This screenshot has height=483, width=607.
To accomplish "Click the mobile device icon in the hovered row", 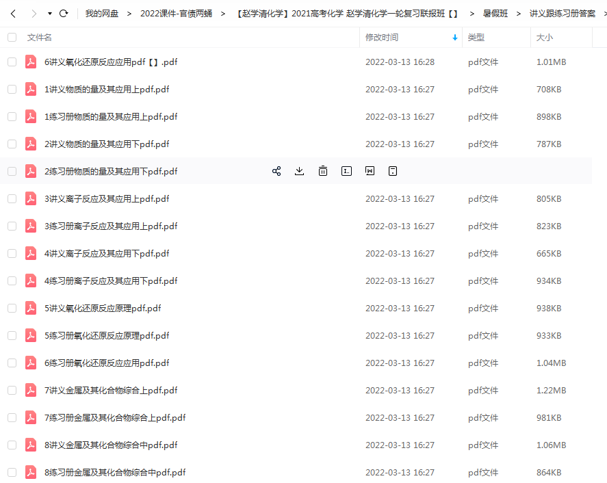I will click(393, 171).
